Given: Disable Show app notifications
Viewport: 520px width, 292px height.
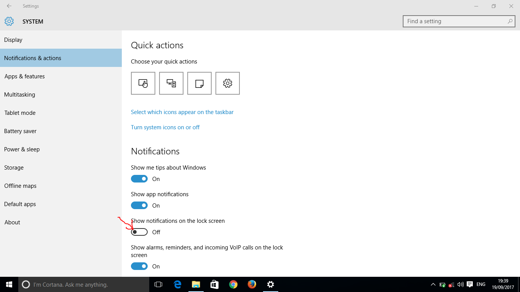Looking at the screenshot, I should tap(139, 205).
